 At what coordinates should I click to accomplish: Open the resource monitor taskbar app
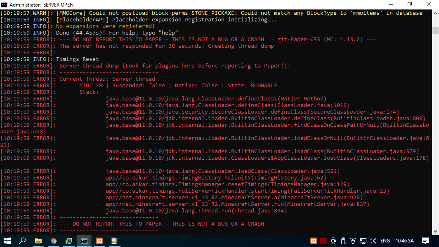[x=69, y=241]
